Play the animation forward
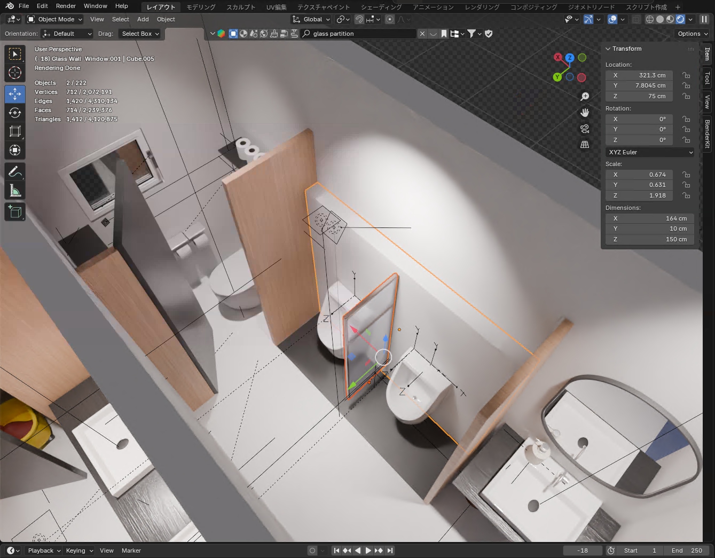 click(x=368, y=551)
